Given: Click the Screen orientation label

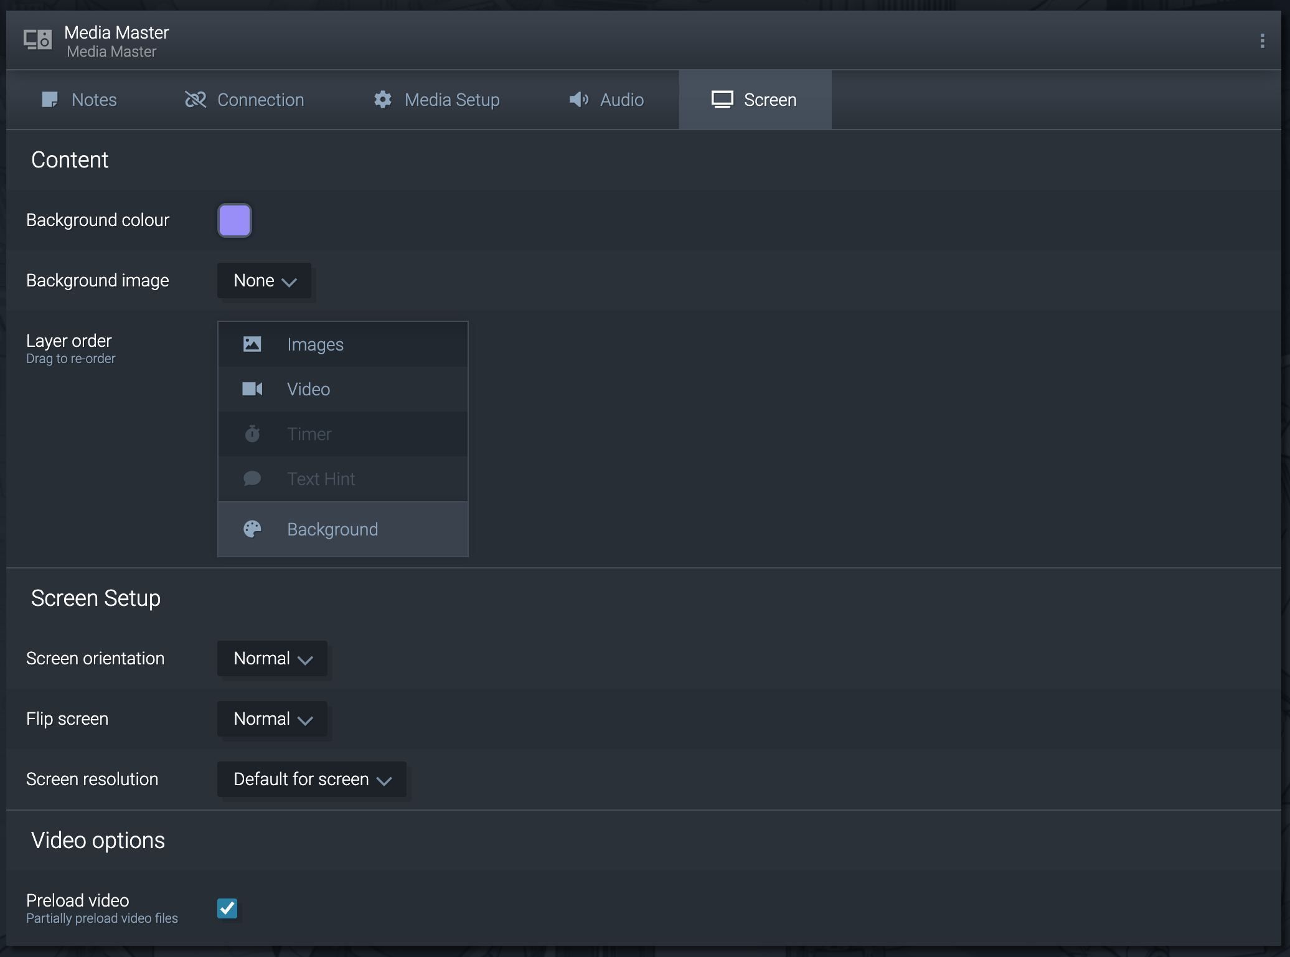Looking at the screenshot, I should (95, 658).
